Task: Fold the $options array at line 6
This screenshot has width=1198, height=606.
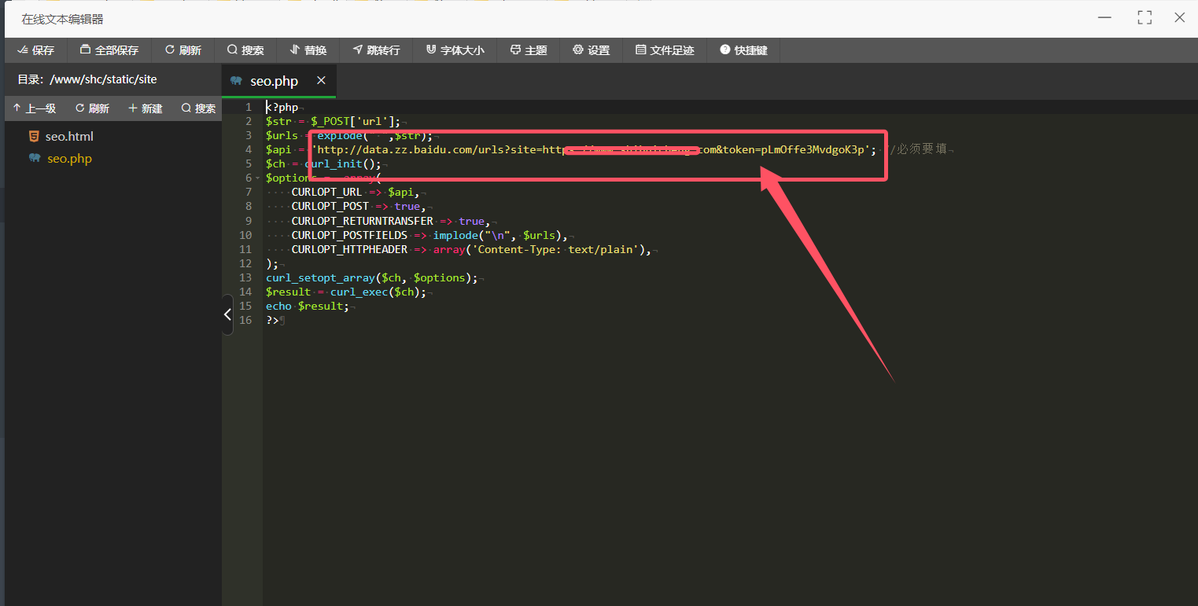Action: pyautogui.click(x=258, y=178)
